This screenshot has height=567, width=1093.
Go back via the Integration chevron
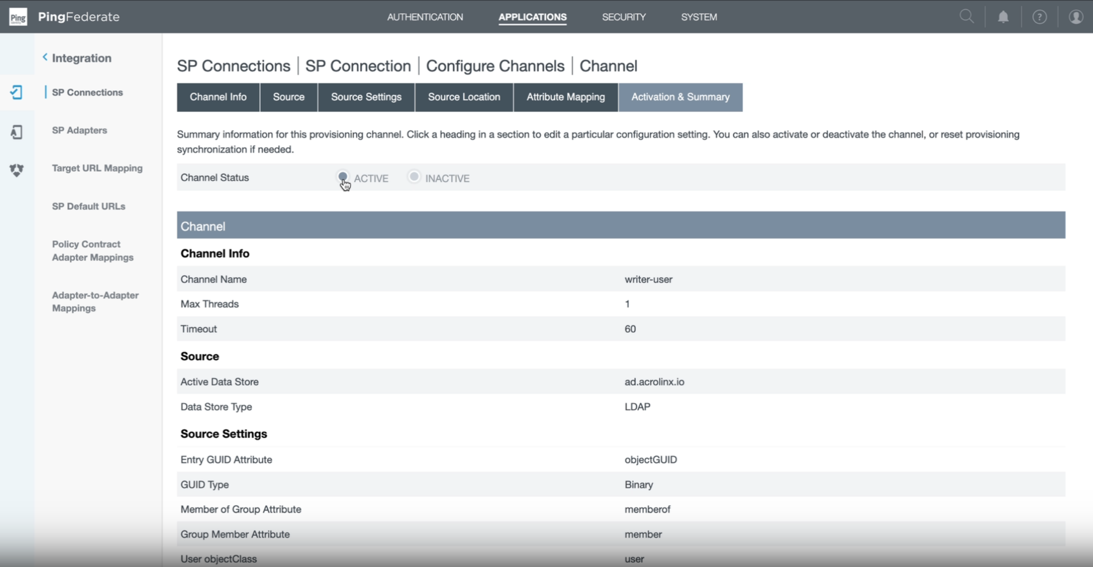(45, 57)
